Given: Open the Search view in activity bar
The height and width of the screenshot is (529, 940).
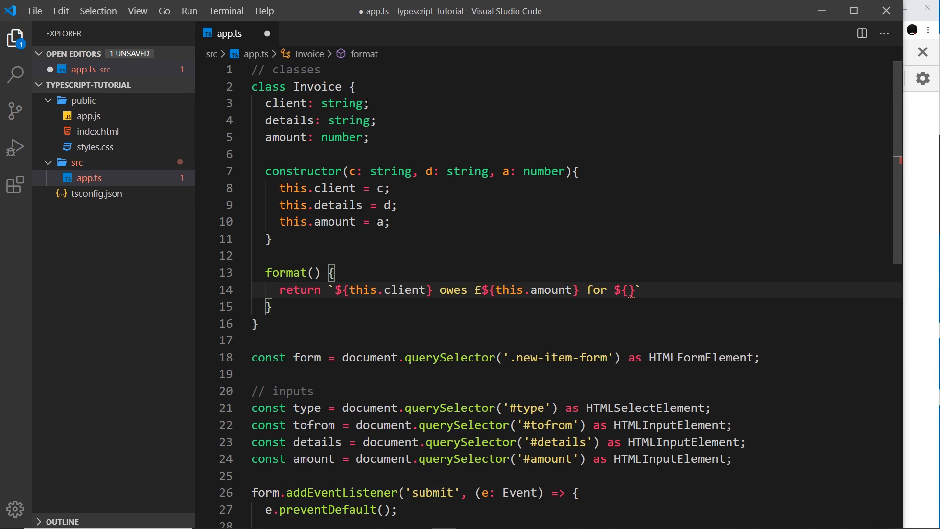Looking at the screenshot, I should click(16, 74).
